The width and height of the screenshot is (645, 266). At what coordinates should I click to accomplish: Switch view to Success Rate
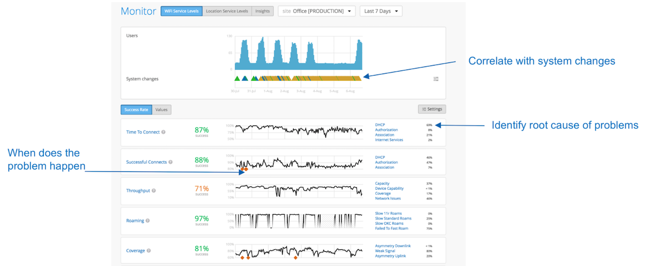[x=136, y=109]
